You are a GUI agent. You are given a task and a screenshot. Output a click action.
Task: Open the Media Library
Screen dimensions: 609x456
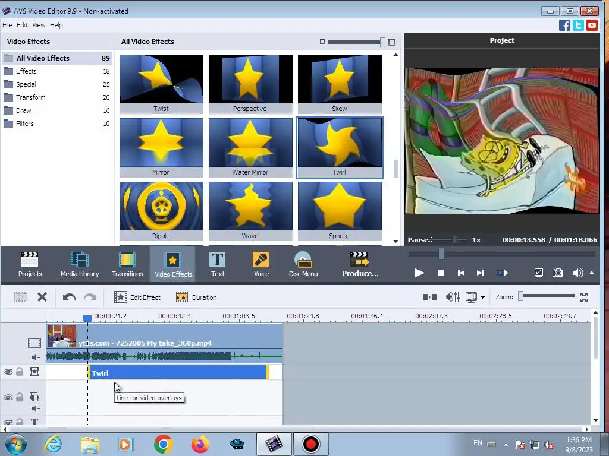tap(80, 264)
